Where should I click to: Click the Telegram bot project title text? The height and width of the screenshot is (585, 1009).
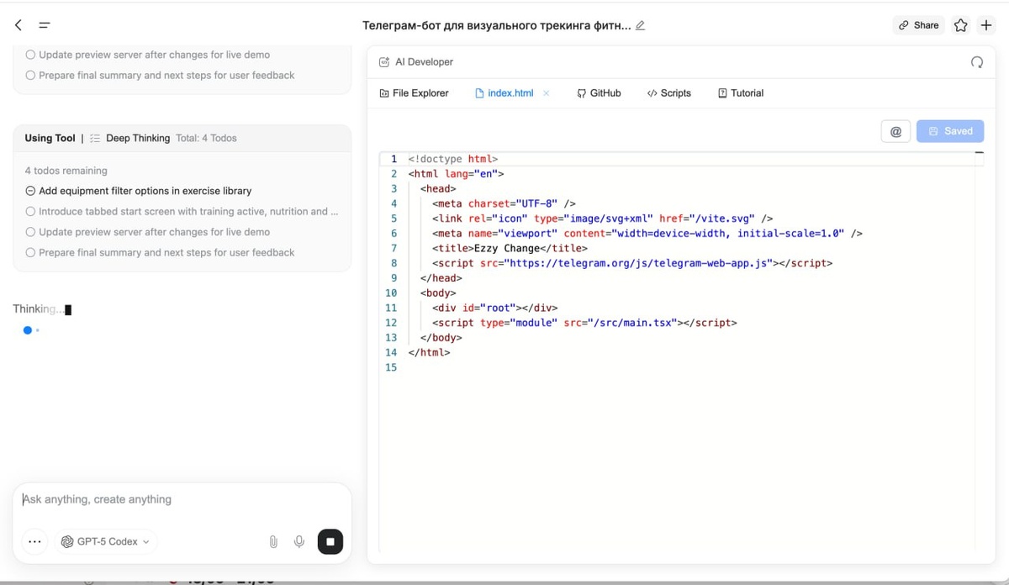tap(496, 25)
